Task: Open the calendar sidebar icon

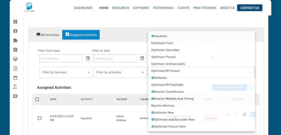Action: [x=15, y=78]
